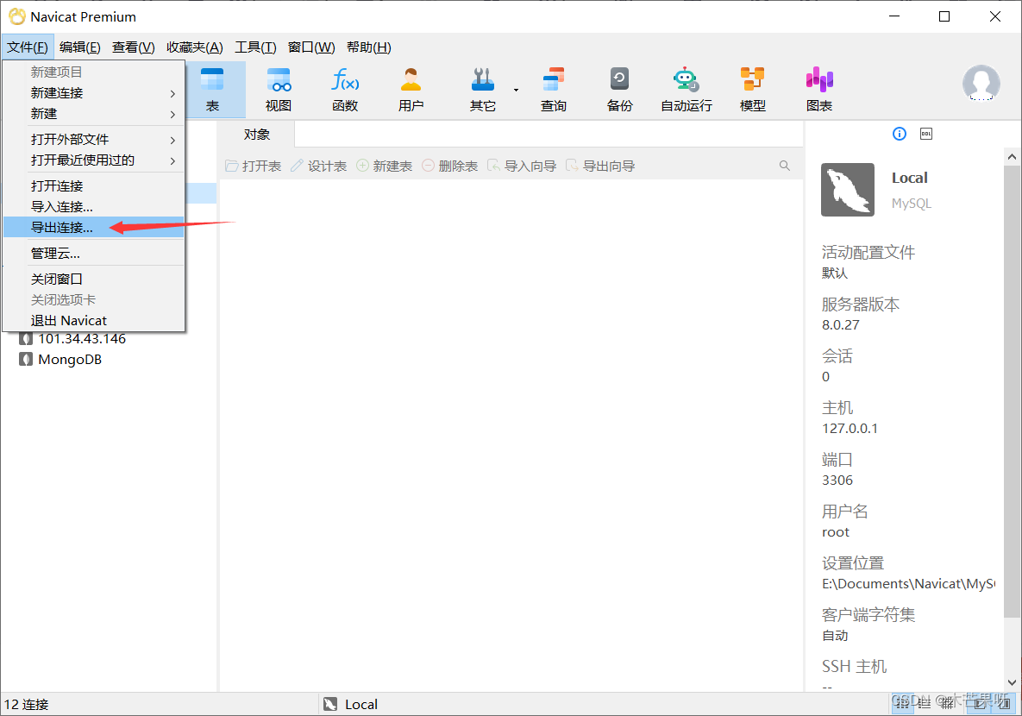Open the 模型 (Model) toolbar icon

(752, 90)
